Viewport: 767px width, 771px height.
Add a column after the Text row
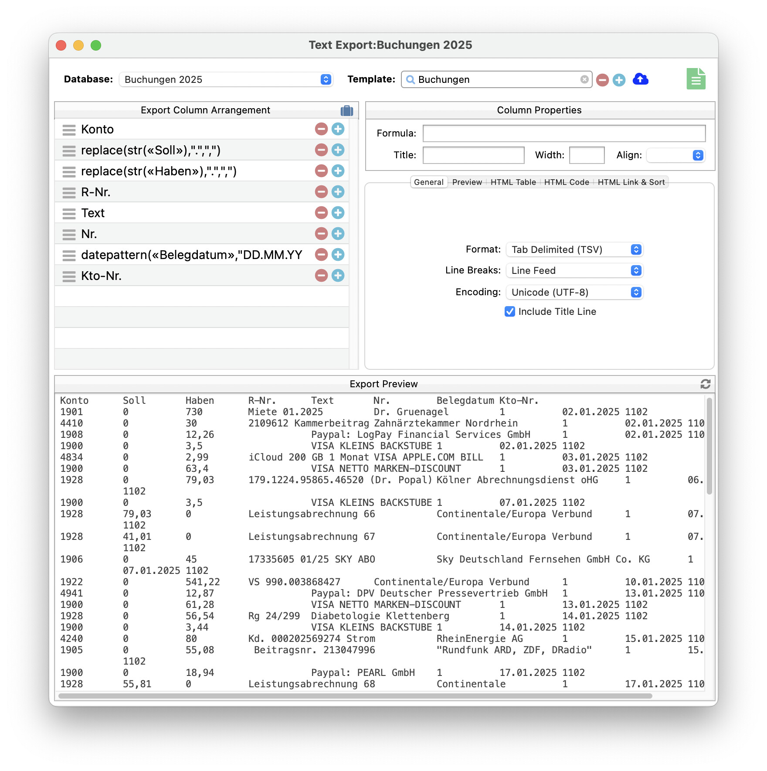(x=338, y=213)
